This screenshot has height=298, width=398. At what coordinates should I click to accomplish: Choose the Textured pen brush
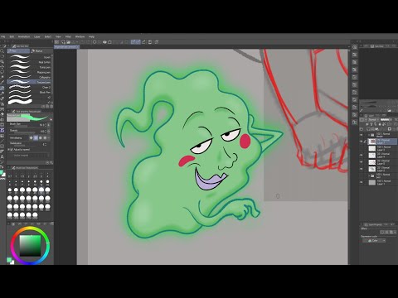(29, 82)
